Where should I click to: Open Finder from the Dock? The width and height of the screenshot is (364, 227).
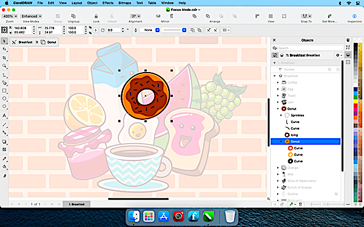[134, 216]
